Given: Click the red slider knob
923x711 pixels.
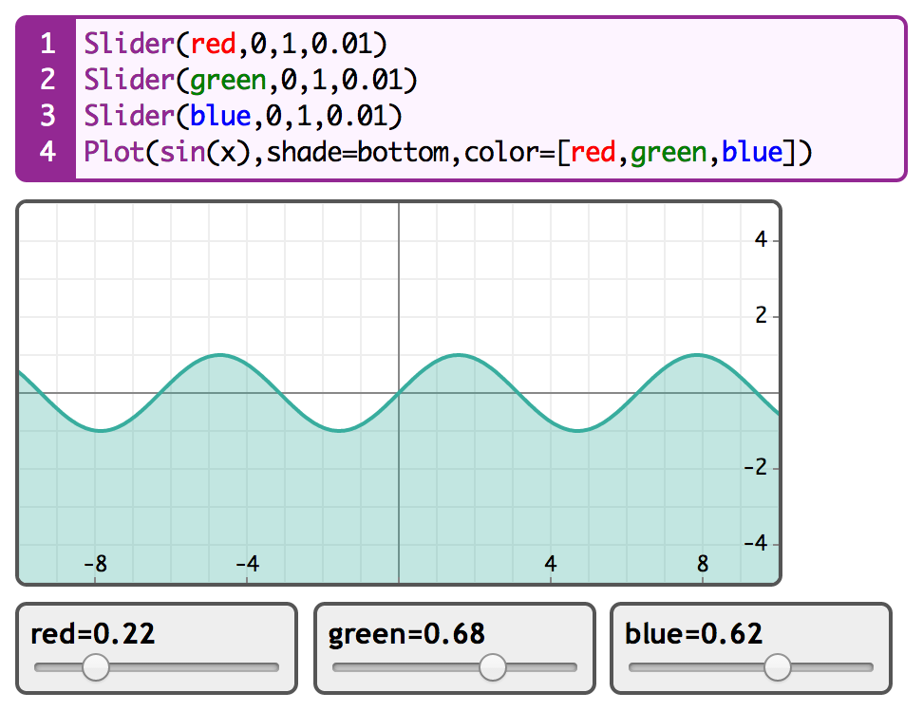Looking at the screenshot, I should point(95,668).
